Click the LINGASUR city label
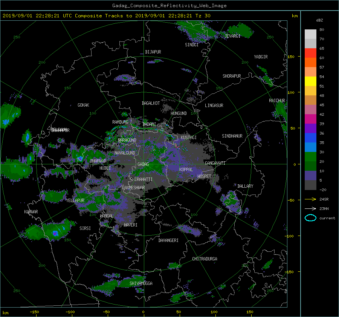 [x=214, y=106]
